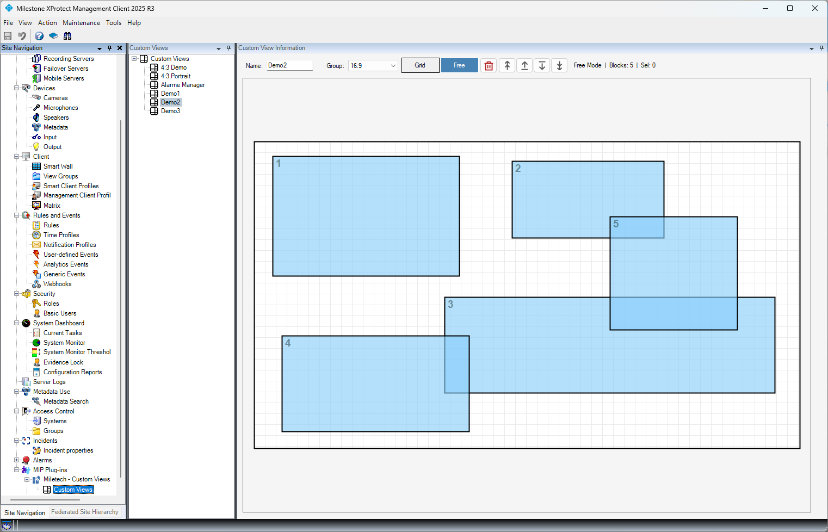This screenshot has height=532, width=828.
Task: Select the Alarme Manager view
Action: tap(183, 85)
